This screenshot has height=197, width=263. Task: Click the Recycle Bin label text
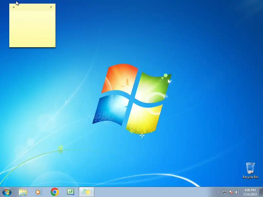click(x=250, y=177)
